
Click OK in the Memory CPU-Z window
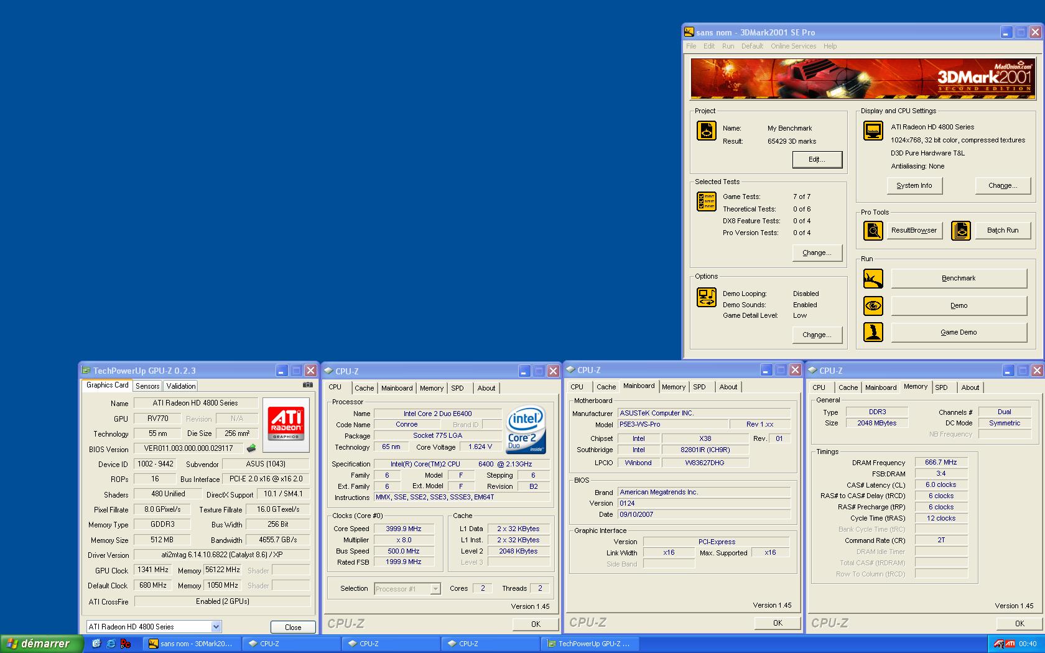pos(1019,623)
